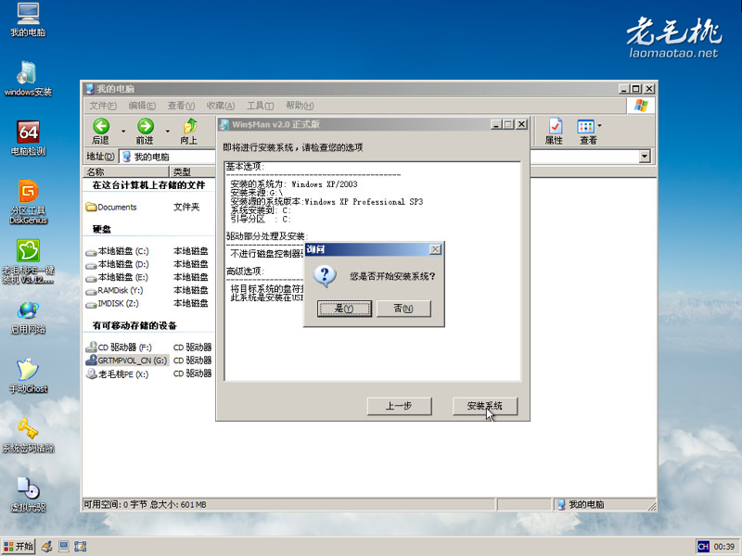Click the CH input language indicator

click(703, 547)
